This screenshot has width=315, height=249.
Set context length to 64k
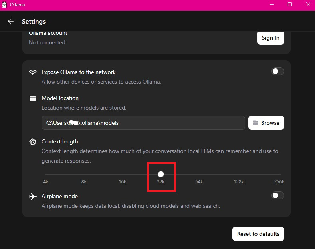coord(199,182)
